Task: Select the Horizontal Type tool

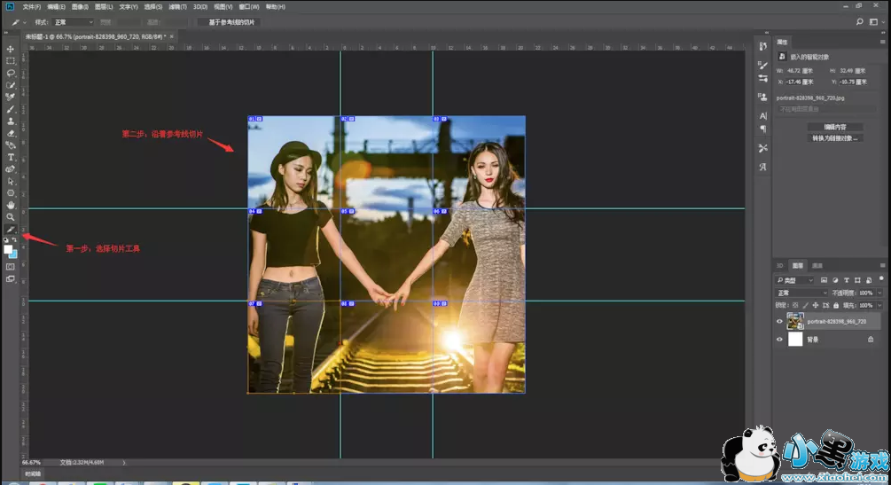Action: (11, 157)
